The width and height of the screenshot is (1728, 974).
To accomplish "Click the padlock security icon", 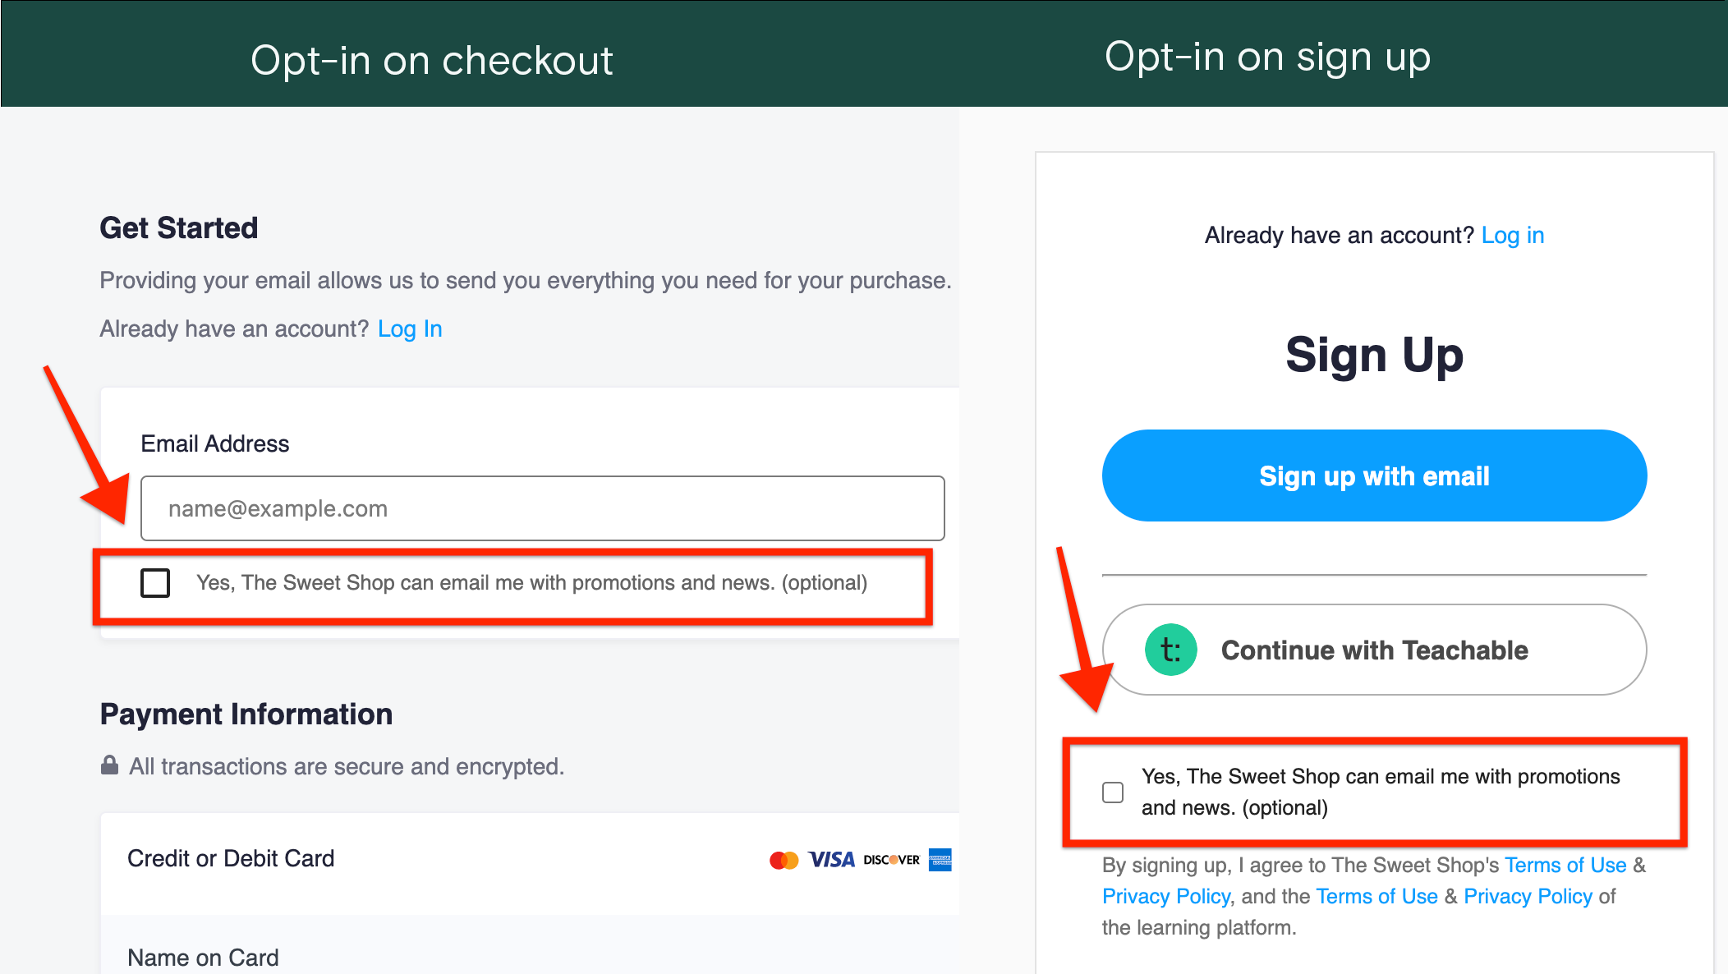I will coord(109,765).
